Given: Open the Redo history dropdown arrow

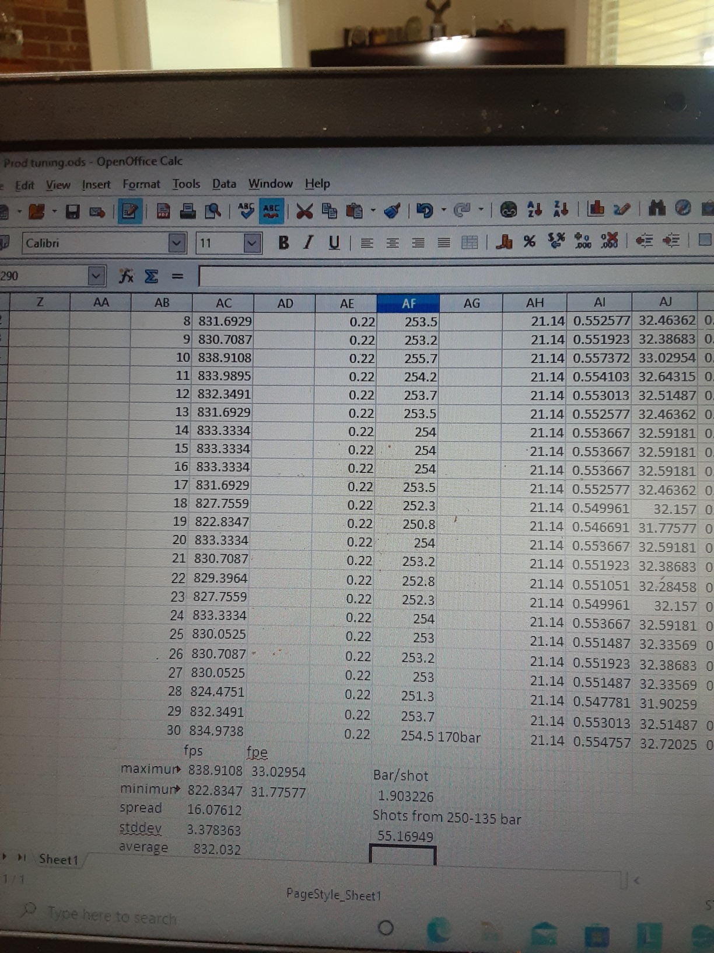Looking at the screenshot, I should coord(481,210).
